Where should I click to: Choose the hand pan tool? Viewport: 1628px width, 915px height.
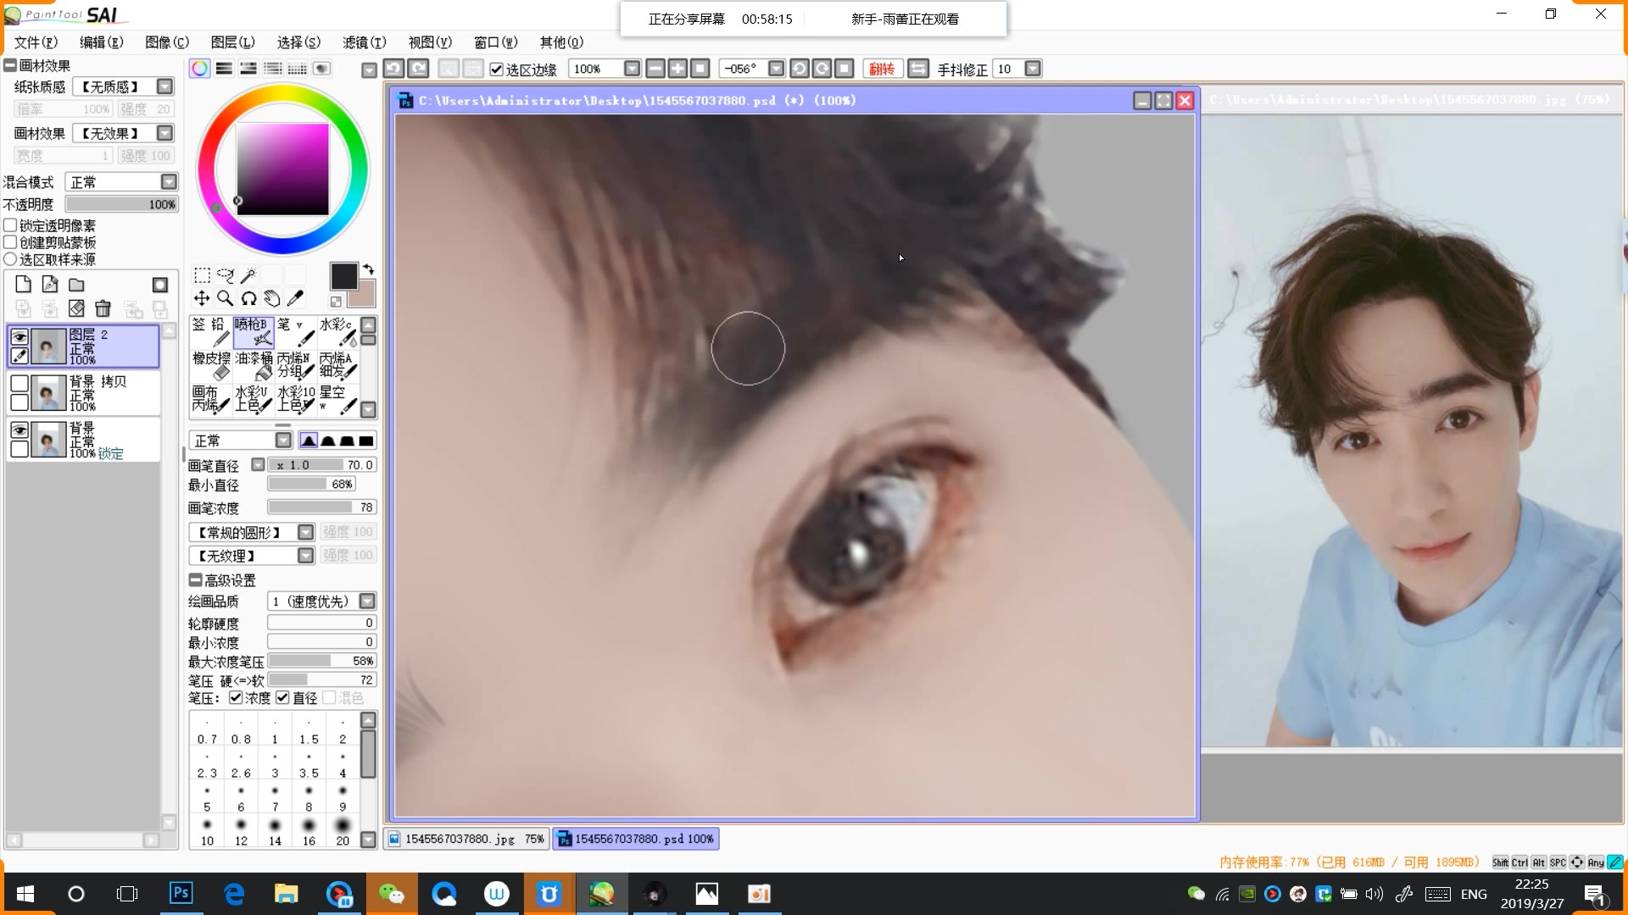tap(271, 298)
